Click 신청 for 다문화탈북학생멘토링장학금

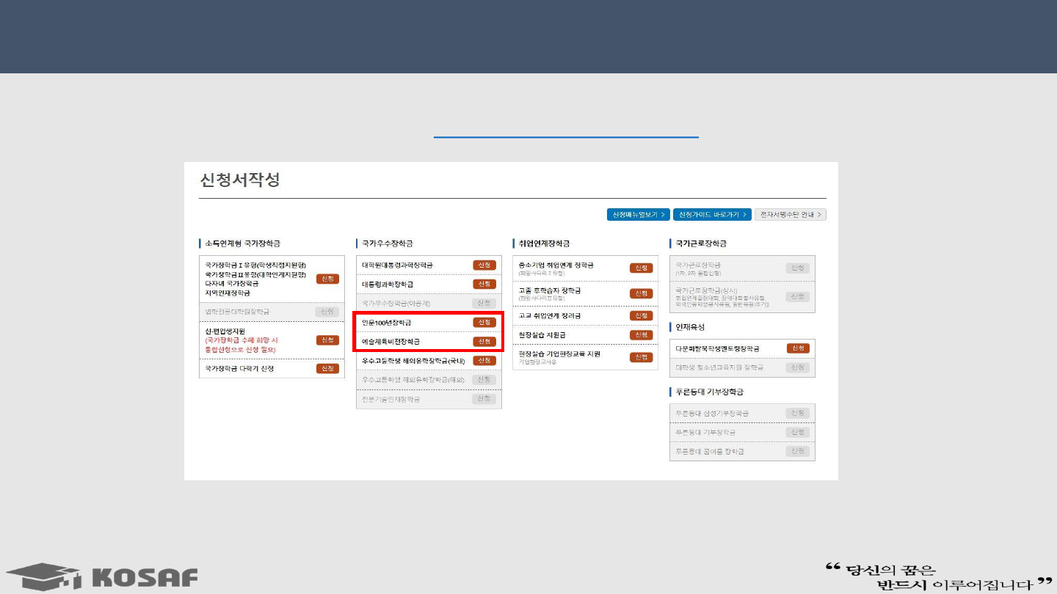[x=798, y=348]
